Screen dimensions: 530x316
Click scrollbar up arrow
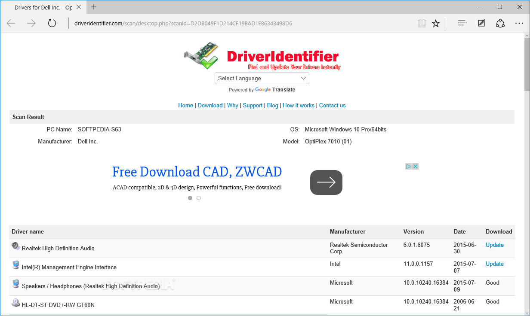click(x=527, y=35)
